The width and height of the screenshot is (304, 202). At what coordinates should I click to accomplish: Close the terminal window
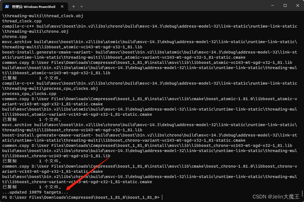(298, 5)
